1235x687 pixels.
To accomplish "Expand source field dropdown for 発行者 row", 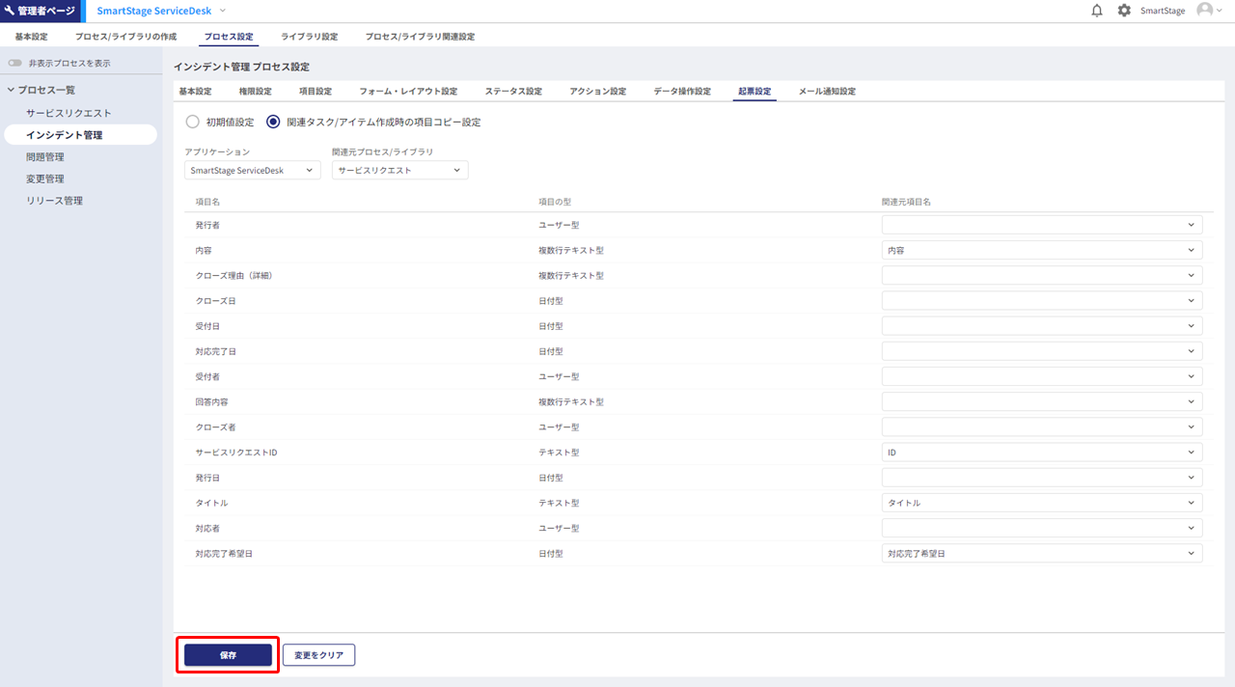I will pyautogui.click(x=1041, y=225).
